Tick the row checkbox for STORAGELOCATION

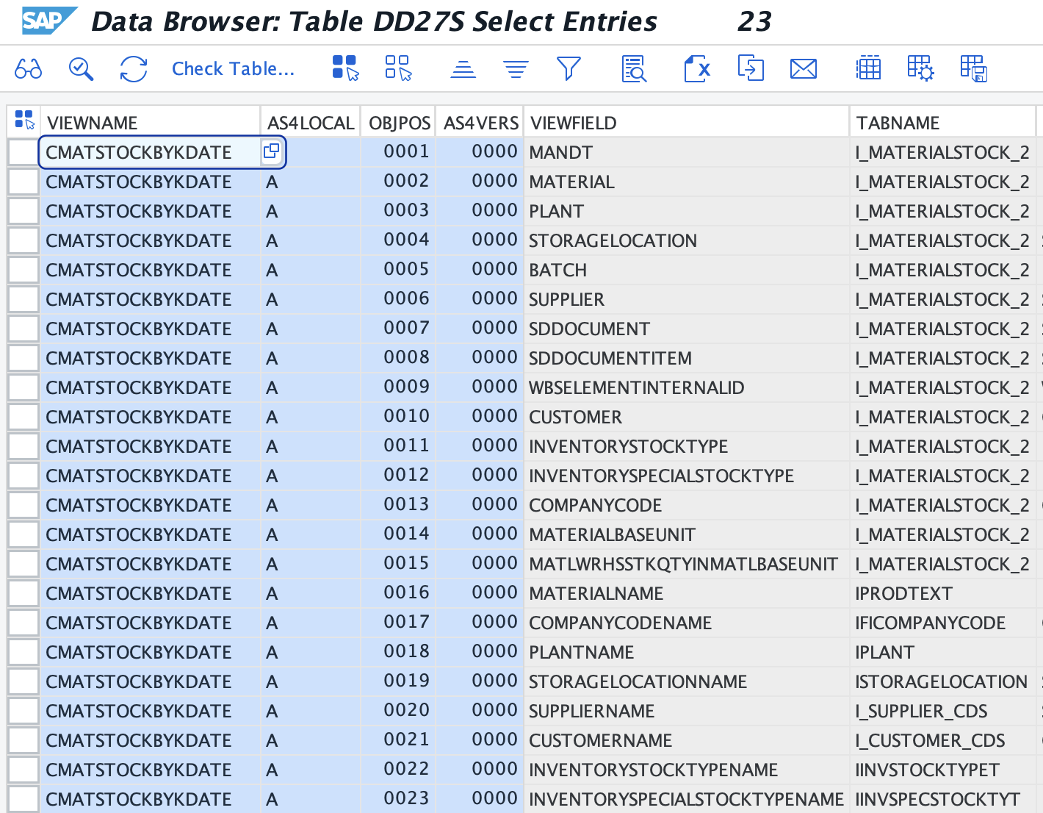pyautogui.click(x=24, y=240)
